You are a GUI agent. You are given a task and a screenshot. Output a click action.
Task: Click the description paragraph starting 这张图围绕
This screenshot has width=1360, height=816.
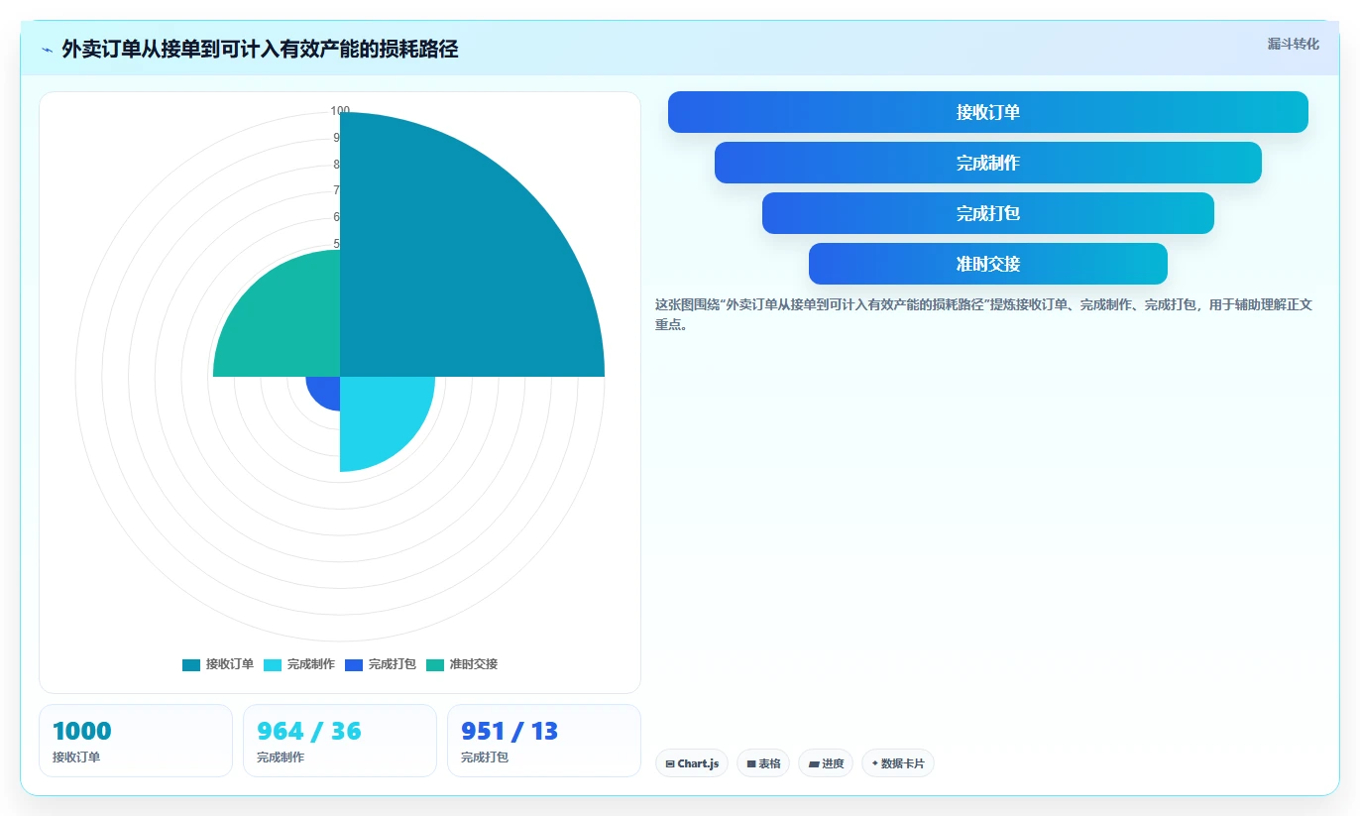[984, 314]
